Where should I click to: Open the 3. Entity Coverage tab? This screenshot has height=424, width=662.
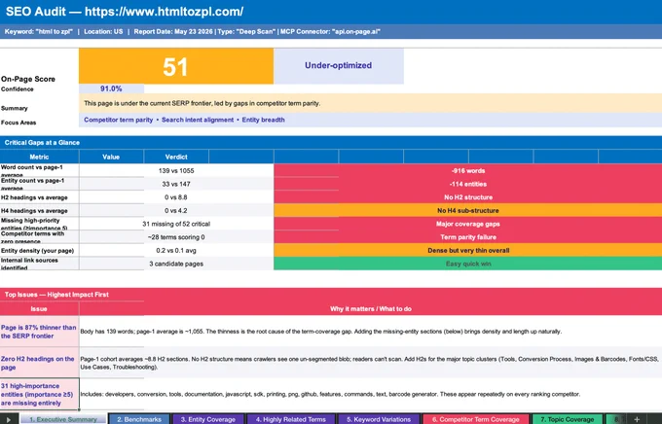pos(207,419)
